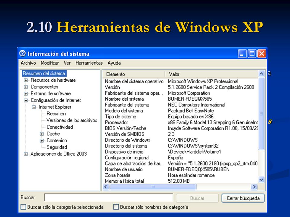Click the Valor column header
Image resolution: width=290 pixels, height=217 pixels.
coord(211,74)
